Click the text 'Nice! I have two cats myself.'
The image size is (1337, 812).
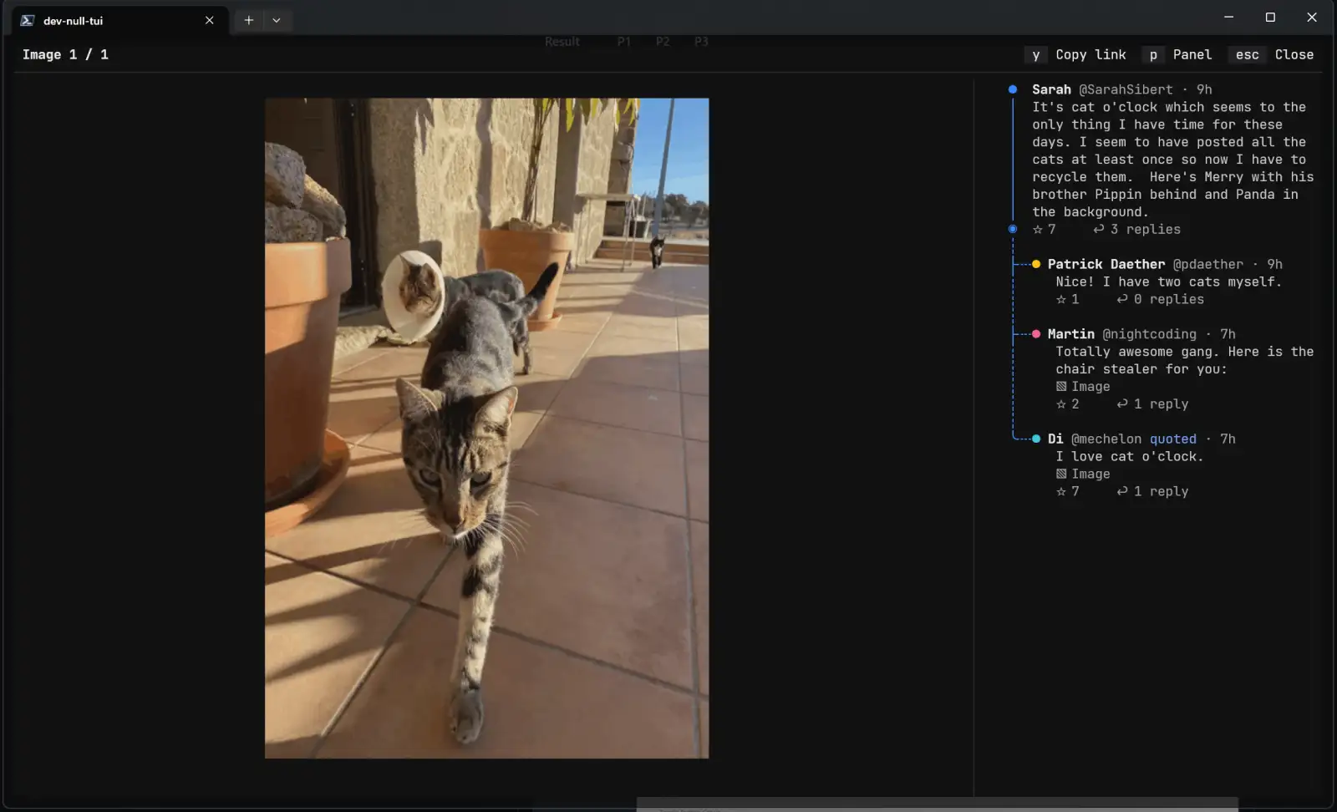pos(1168,282)
